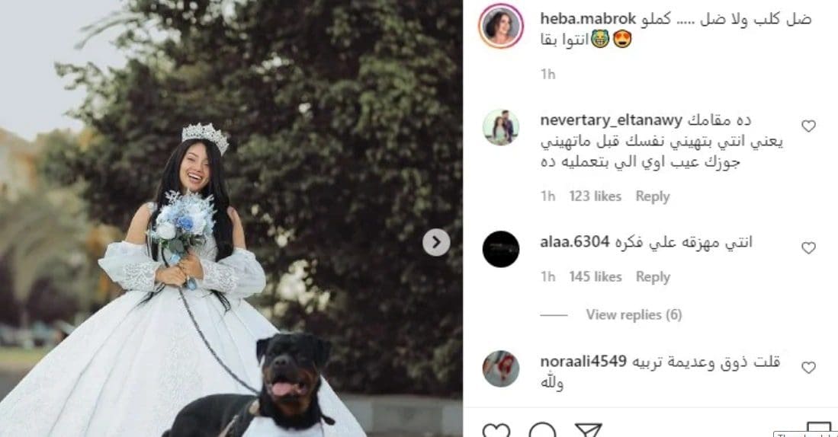Open alaa.6304's black avatar
Viewport: 838px width, 437px height.
(x=501, y=249)
